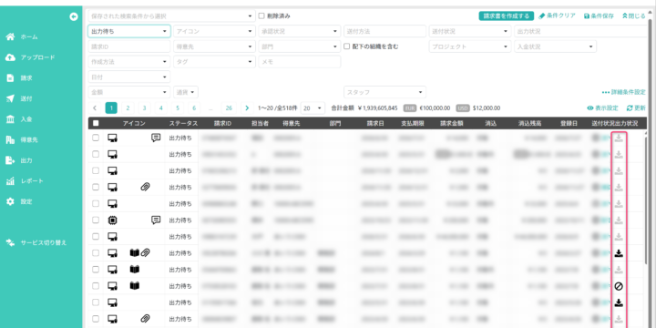The height and width of the screenshot is (328, 656).
Task: Enable 配下の組織を含む checkbox
Action: 346,46
